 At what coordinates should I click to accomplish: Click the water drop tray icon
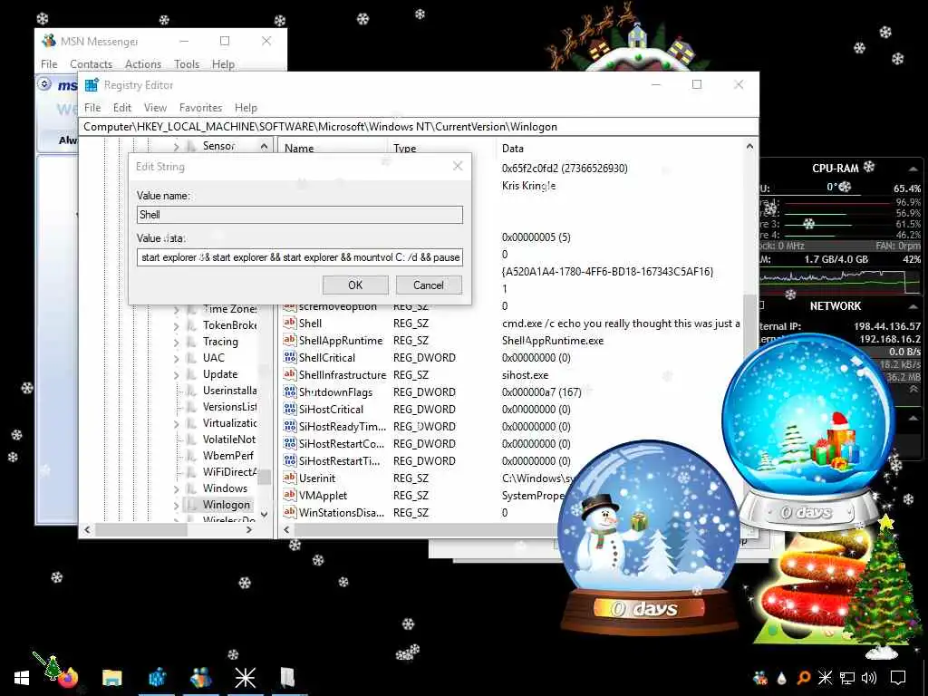[782, 678]
